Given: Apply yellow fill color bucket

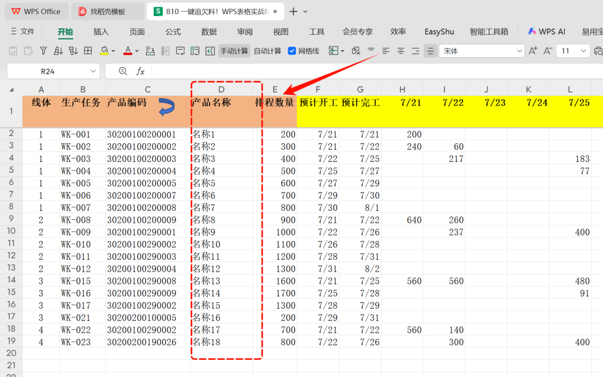Looking at the screenshot, I should click(104, 51).
